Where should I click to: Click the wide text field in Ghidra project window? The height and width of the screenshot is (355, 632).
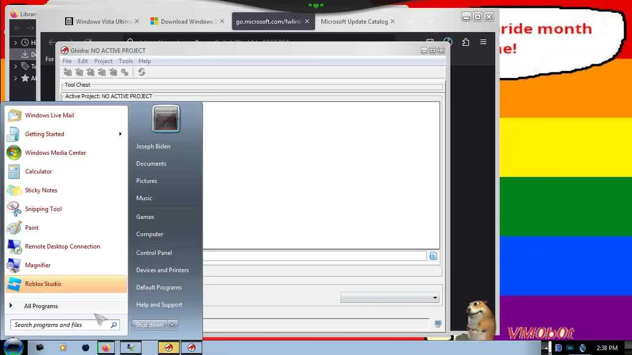(x=314, y=256)
